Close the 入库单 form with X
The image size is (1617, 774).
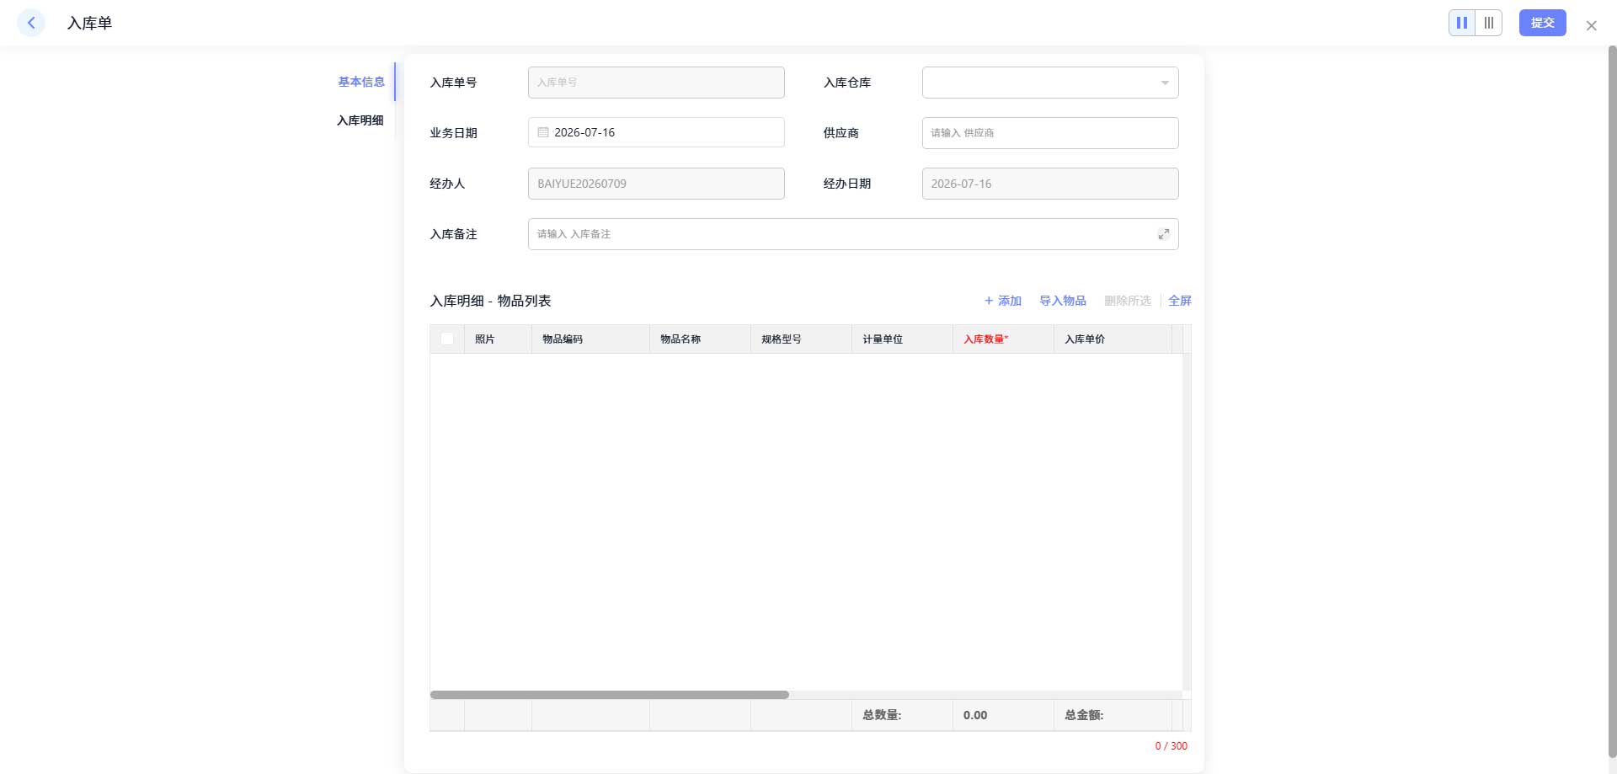point(1591,26)
